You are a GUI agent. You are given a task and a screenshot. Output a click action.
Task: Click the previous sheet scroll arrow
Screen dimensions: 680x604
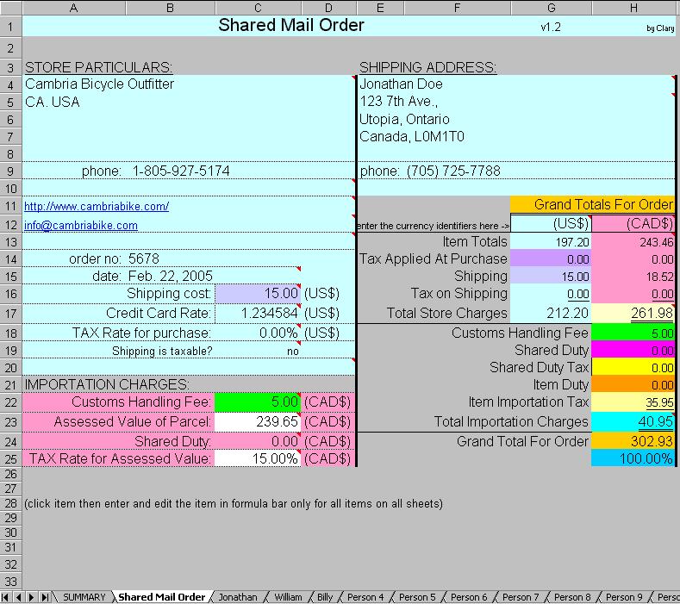tap(18, 597)
